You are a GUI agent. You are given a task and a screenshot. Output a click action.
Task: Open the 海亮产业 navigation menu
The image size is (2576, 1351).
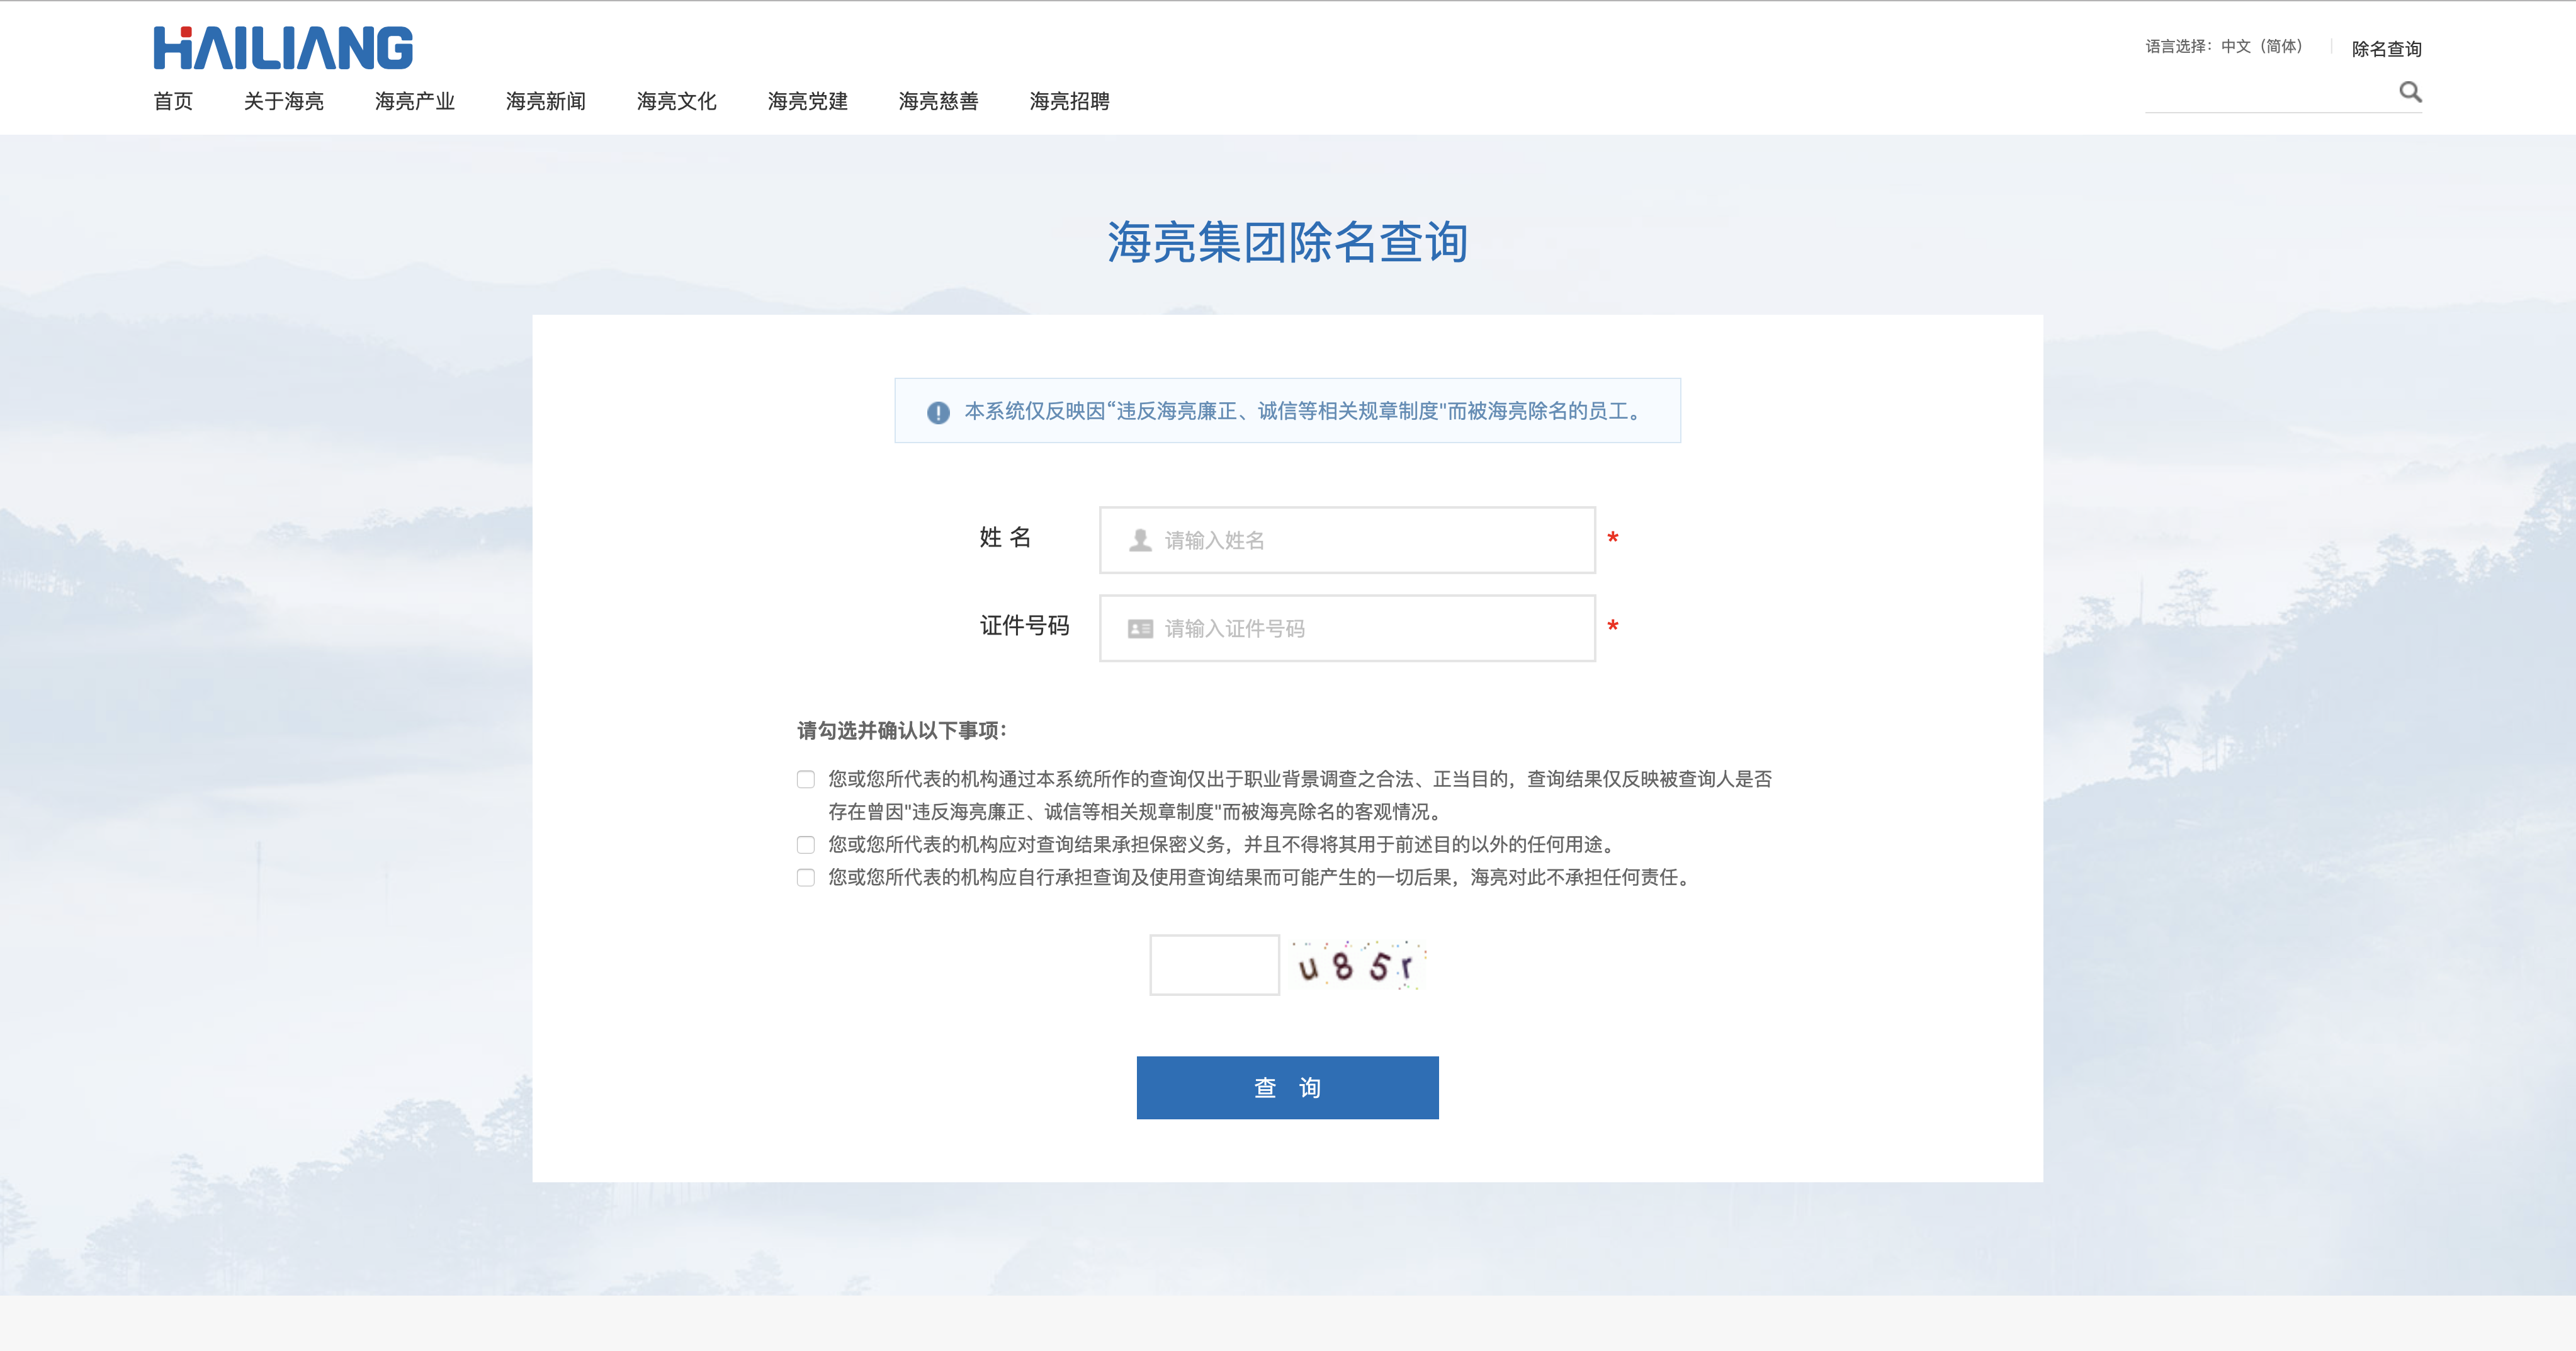click(x=415, y=101)
